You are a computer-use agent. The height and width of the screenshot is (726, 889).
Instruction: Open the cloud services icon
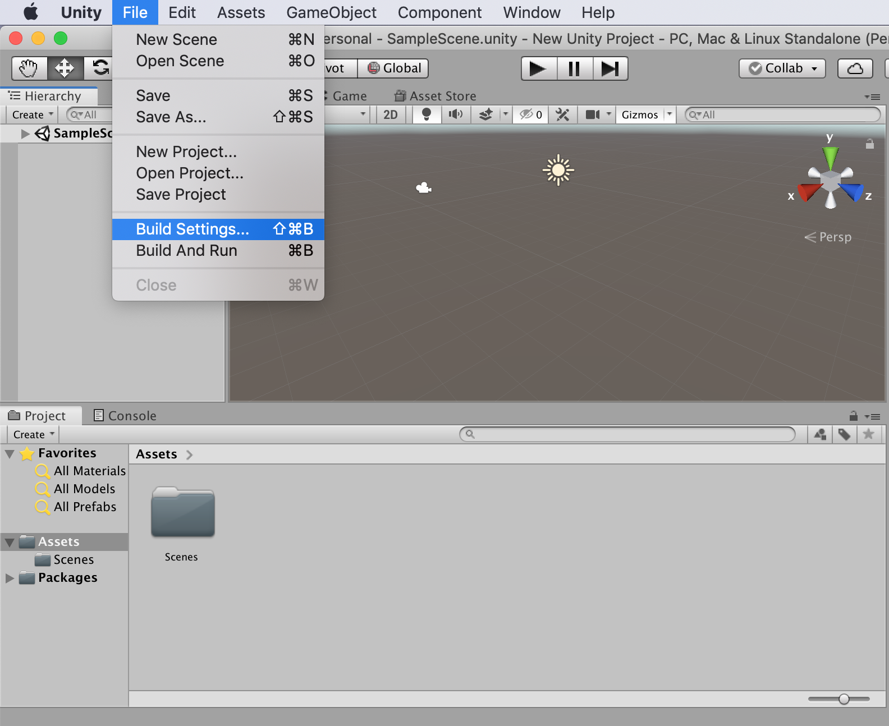point(855,68)
